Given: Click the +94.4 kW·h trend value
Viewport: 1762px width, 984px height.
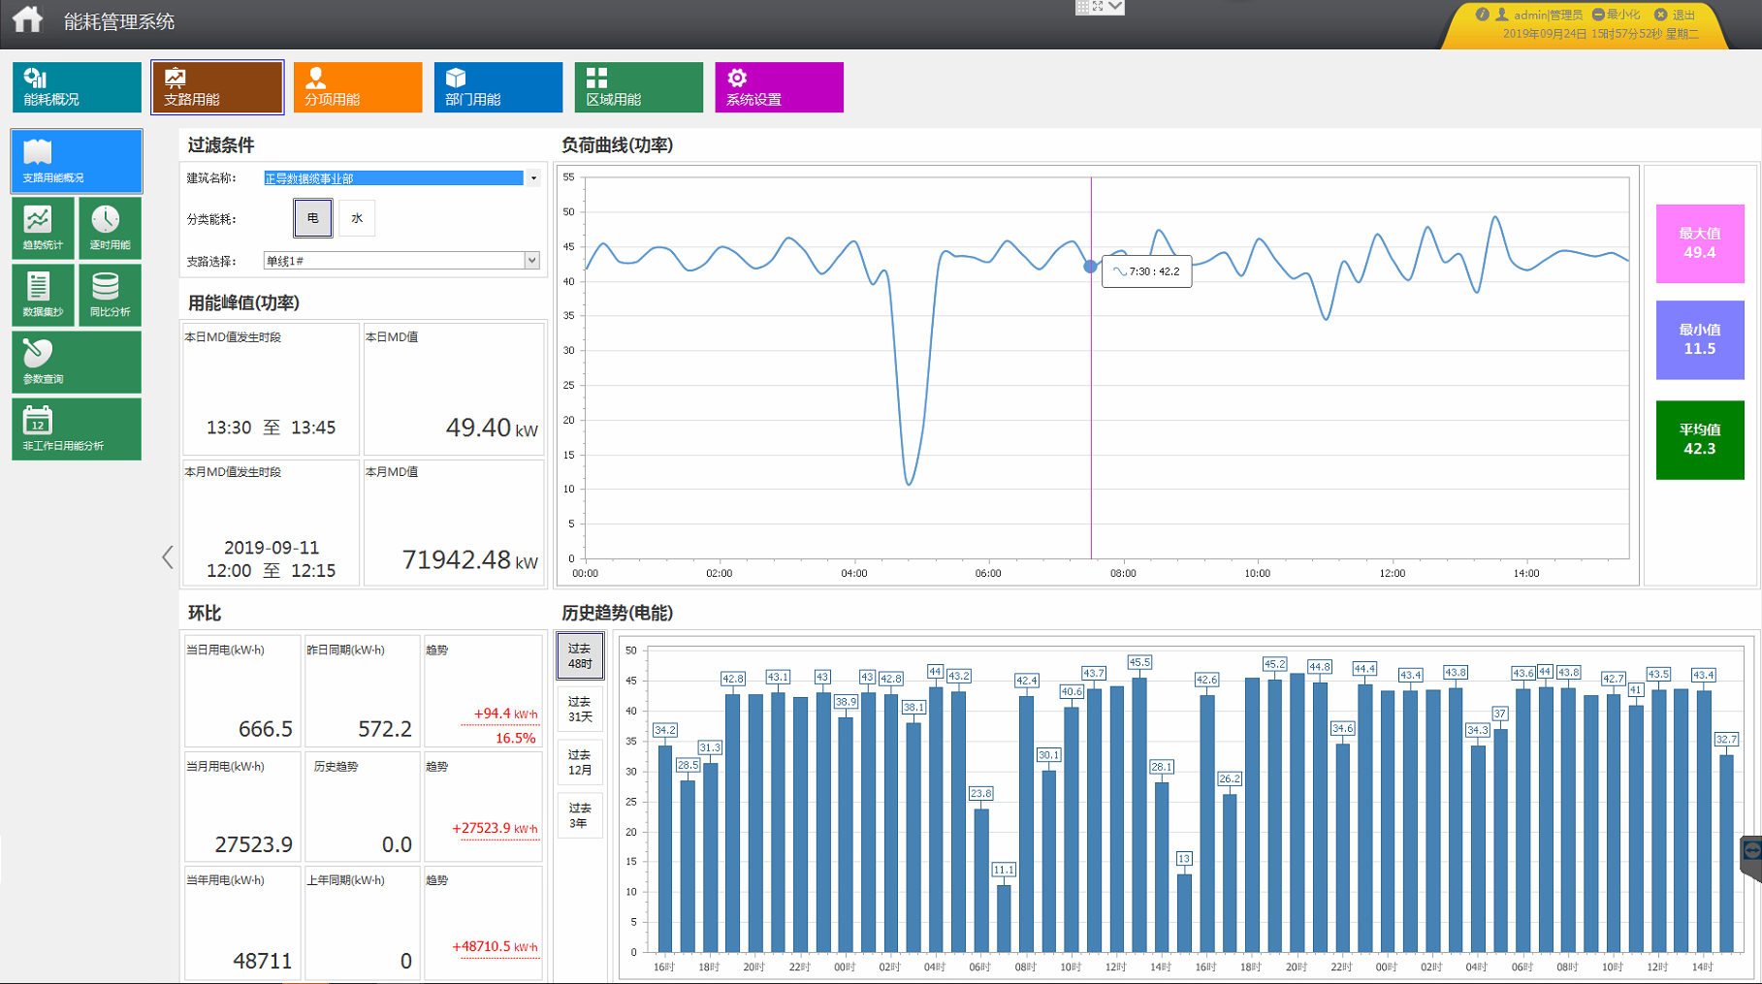Looking at the screenshot, I should (x=505, y=714).
